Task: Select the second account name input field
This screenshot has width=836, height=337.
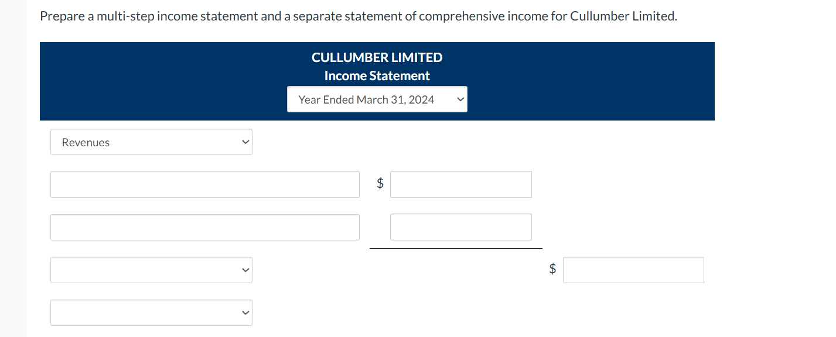Action: point(204,227)
